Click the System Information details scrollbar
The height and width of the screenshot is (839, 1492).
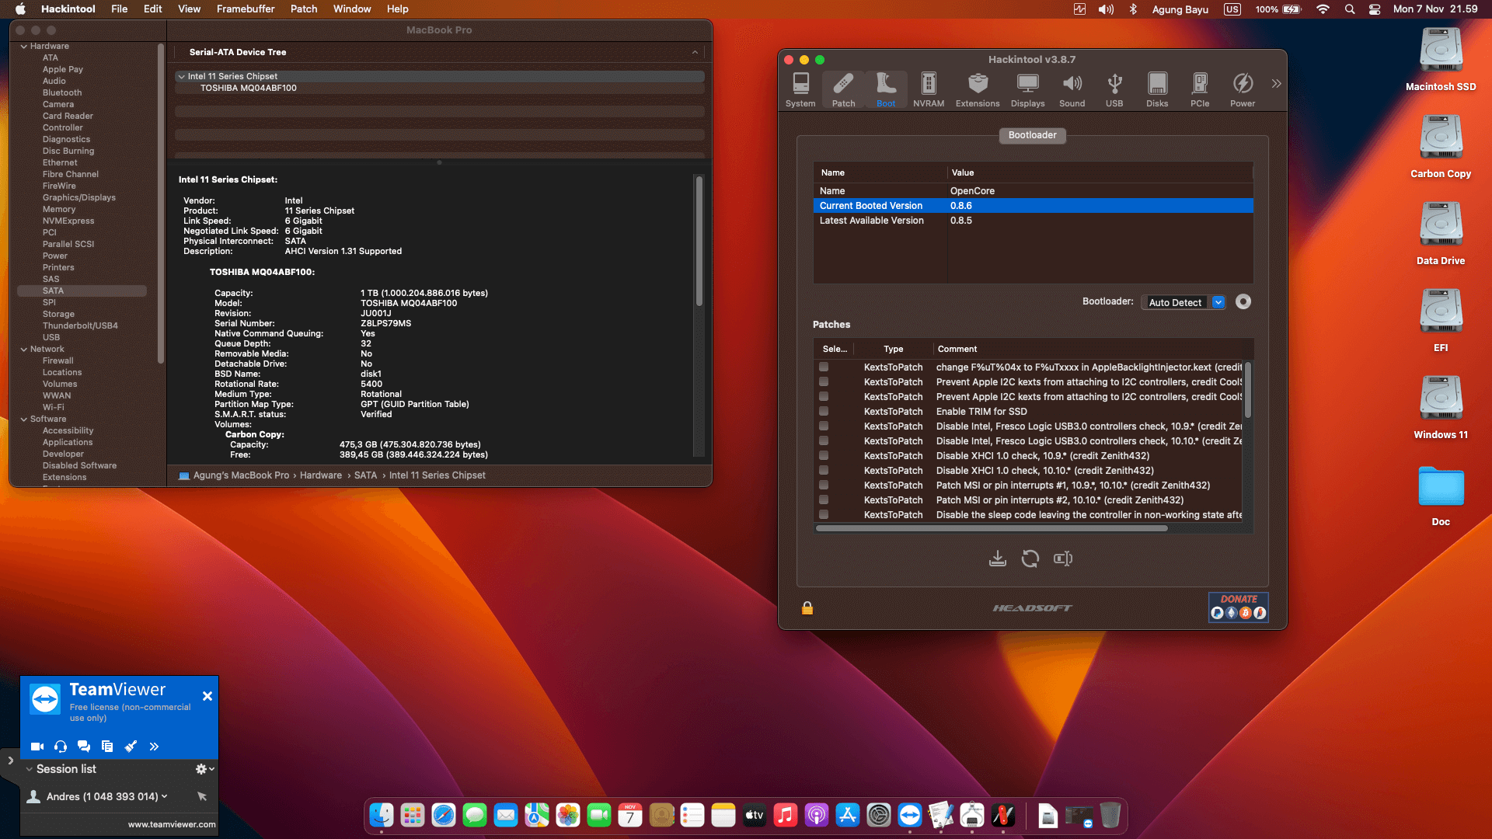click(x=699, y=241)
